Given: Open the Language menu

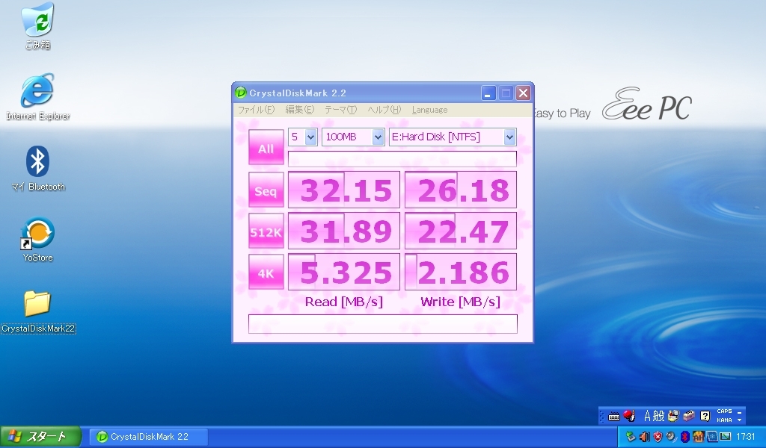Looking at the screenshot, I should click(x=429, y=110).
